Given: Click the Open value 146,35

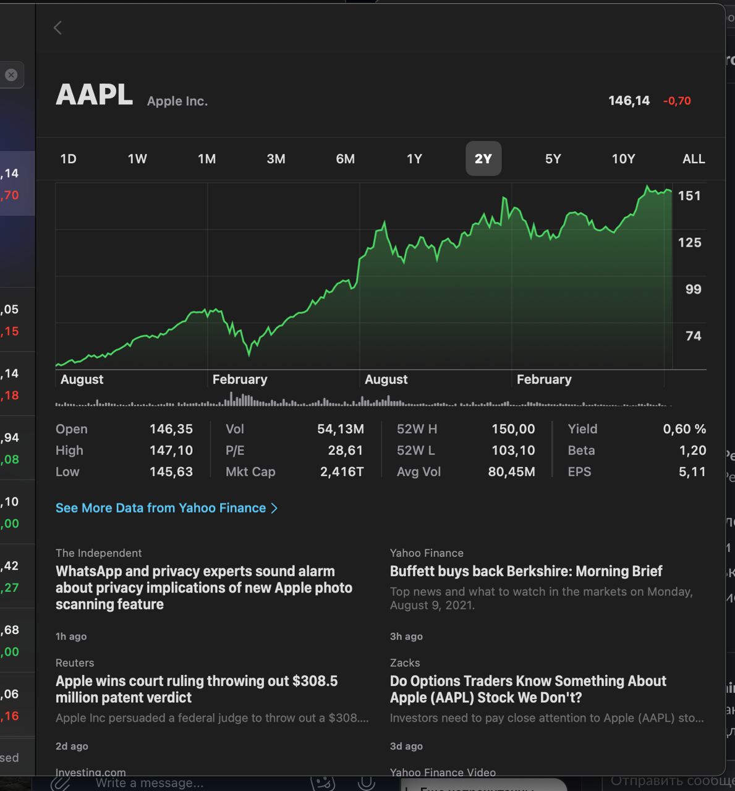Looking at the screenshot, I should 171,429.
